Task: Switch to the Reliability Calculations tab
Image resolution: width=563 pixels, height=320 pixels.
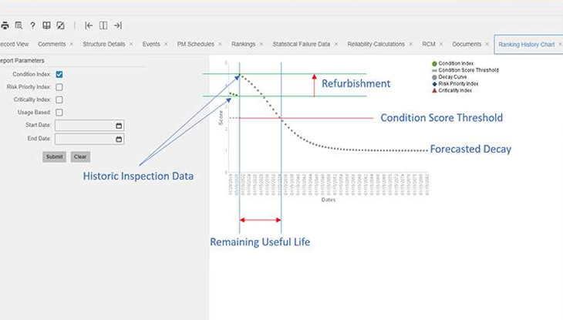Action: pos(376,45)
